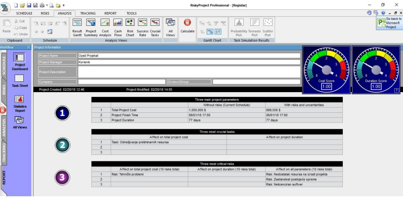The width and height of the screenshot is (403, 198).
Task: Click the Cut button
Action: (x=20, y=22)
